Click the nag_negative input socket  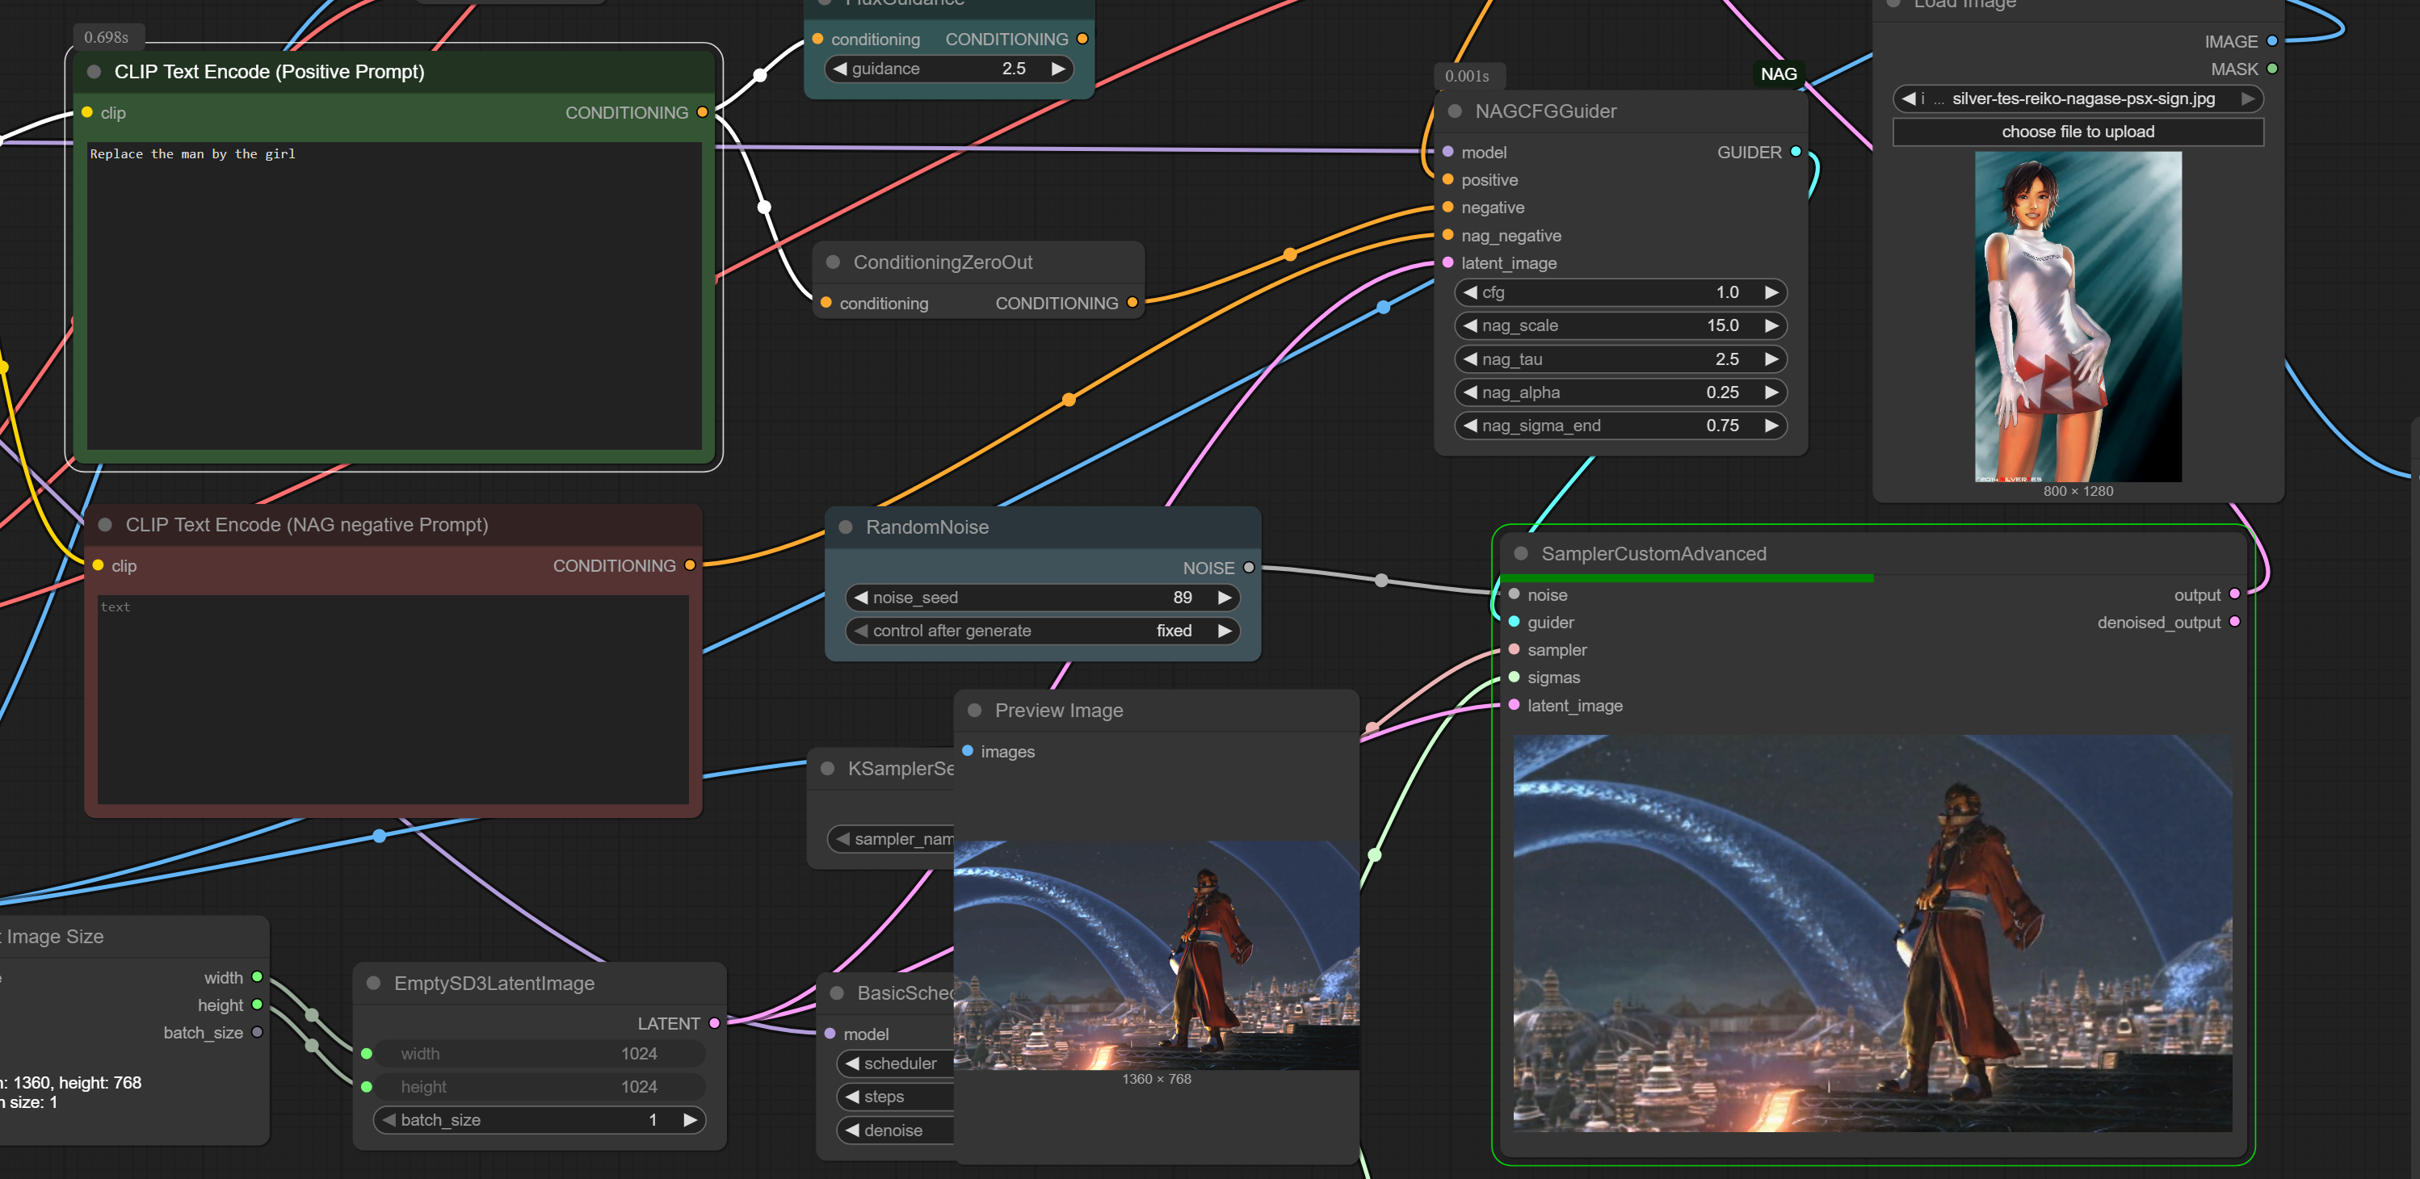[x=1447, y=235]
